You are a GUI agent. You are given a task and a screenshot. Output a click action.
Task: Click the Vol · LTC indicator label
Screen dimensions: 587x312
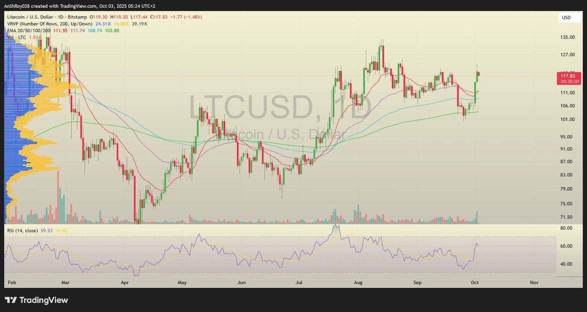coord(17,37)
